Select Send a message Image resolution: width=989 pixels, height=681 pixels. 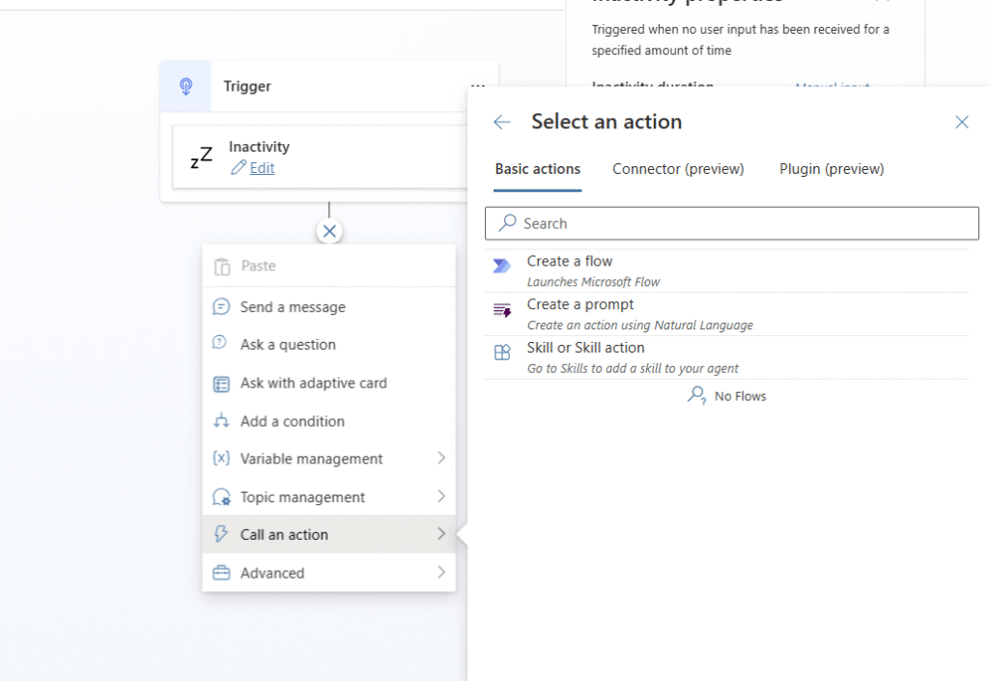point(328,307)
